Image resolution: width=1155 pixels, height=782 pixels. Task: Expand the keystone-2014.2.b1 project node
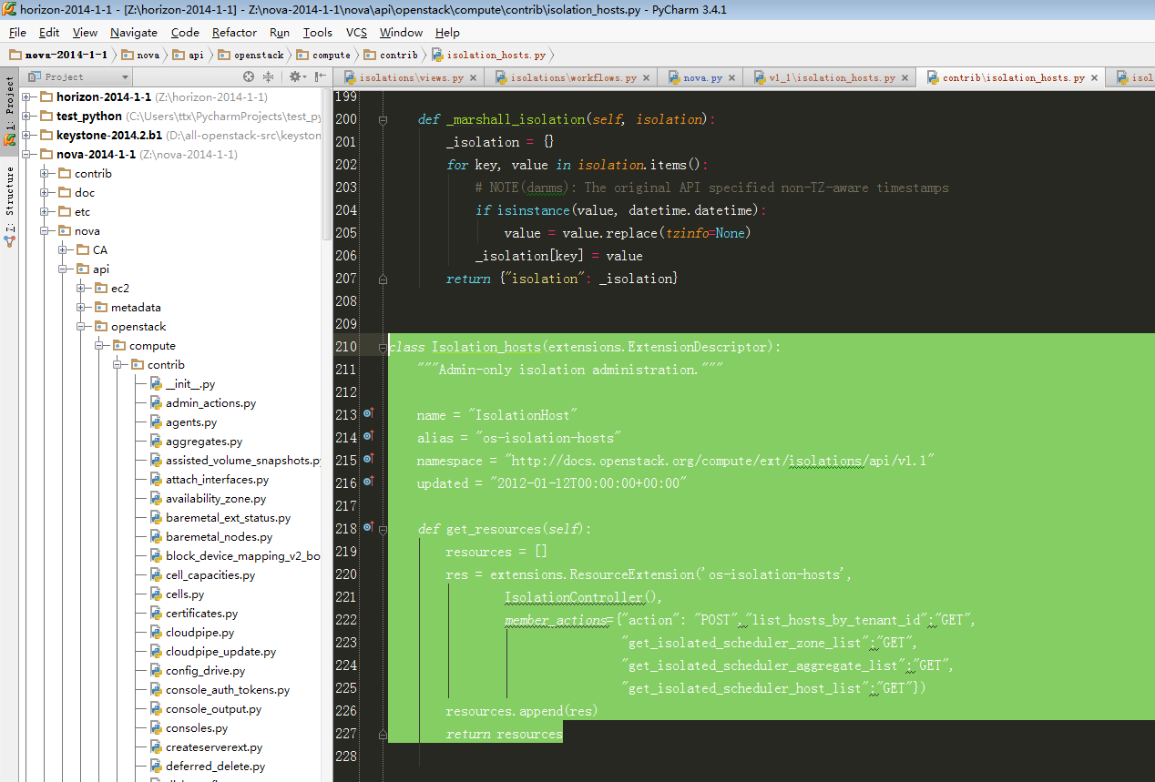pos(27,136)
